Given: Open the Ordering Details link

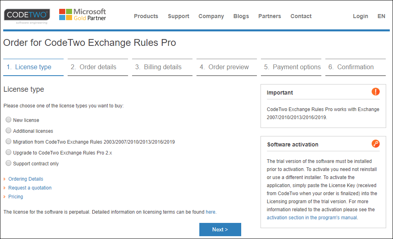Looking at the screenshot, I should (25, 179).
